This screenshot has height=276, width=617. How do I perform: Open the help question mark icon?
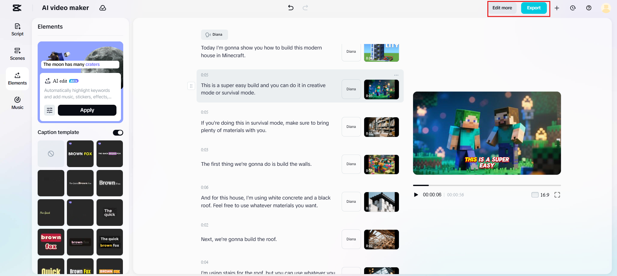point(588,8)
